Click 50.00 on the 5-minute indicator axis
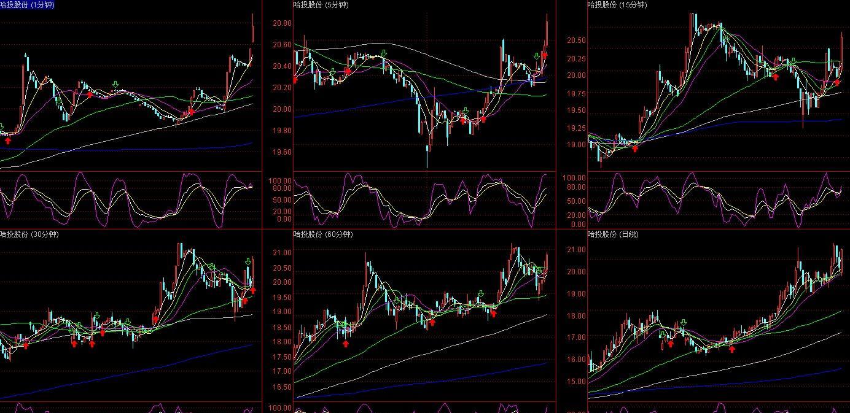Viewport: 850px width, 413px height. tap(282, 200)
